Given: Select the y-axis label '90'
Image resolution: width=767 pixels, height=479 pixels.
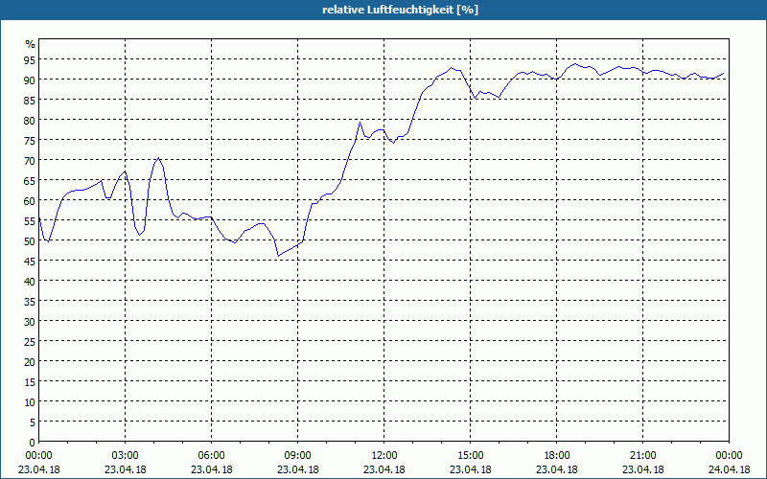Looking at the screenshot, I should [x=30, y=80].
